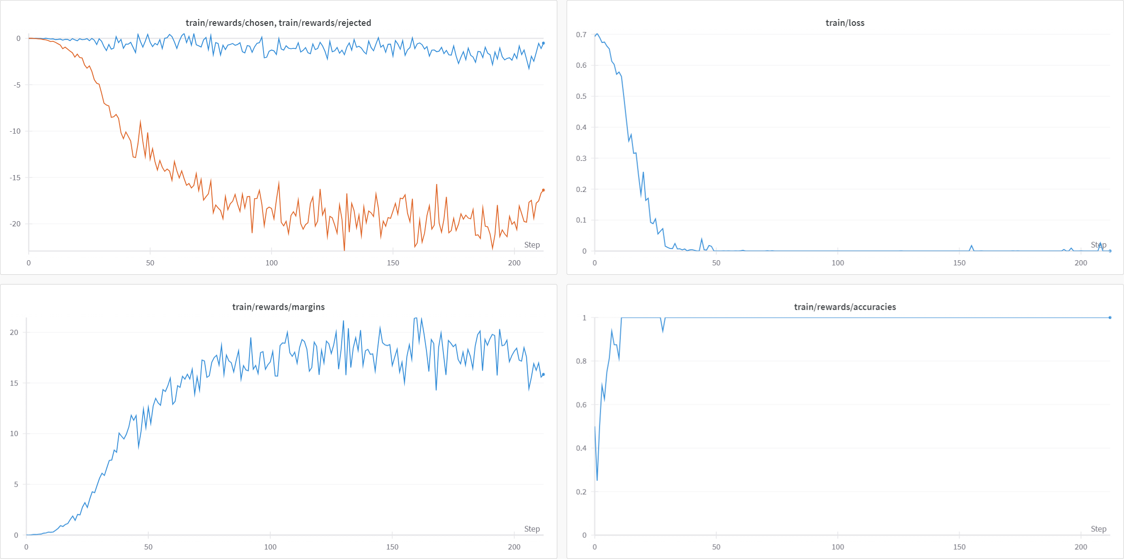The height and width of the screenshot is (559, 1124).
Task: Select the train/rewards/margins chart title
Action: [278, 307]
